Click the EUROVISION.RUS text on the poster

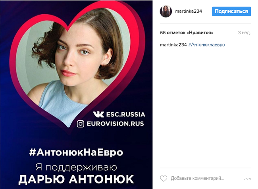116,124
